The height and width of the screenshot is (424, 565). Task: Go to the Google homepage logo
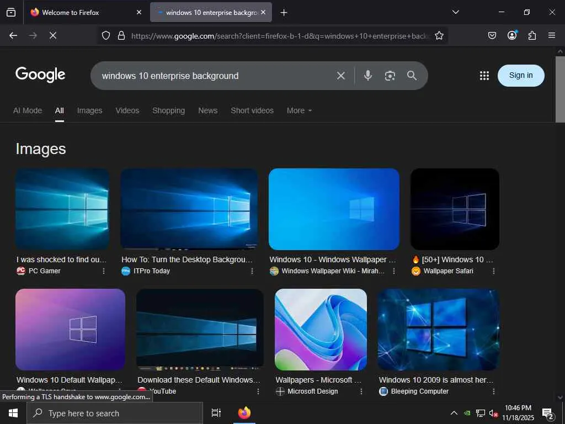(x=40, y=75)
